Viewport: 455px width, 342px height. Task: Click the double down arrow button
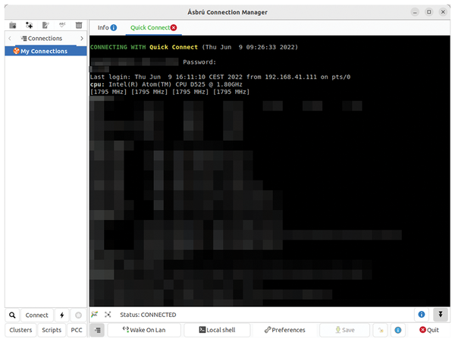(x=441, y=315)
